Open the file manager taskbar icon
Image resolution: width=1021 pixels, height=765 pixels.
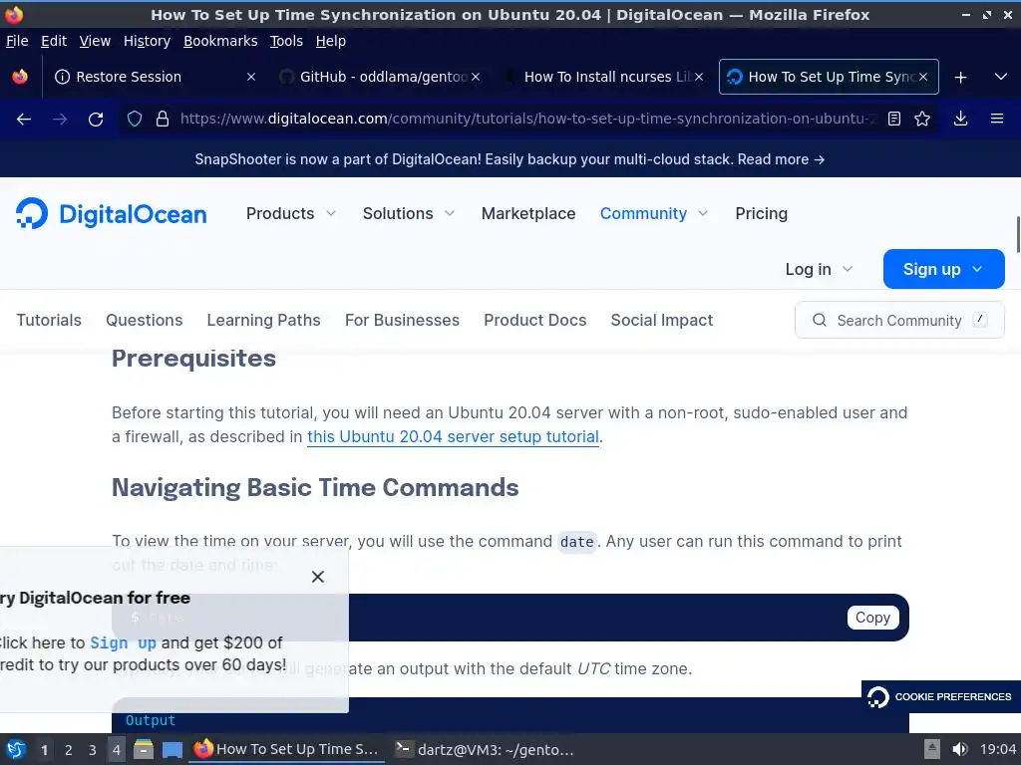coord(144,749)
